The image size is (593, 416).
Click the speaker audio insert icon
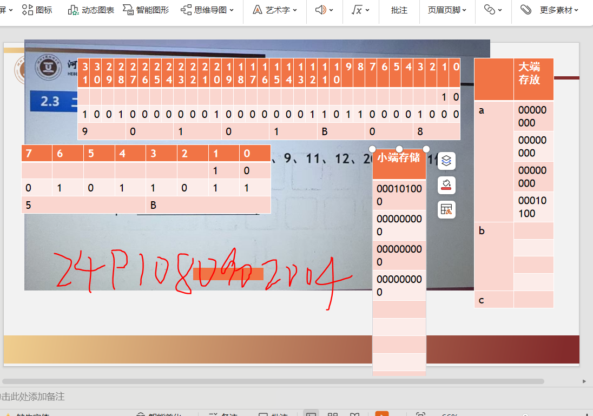pos(320,10)
